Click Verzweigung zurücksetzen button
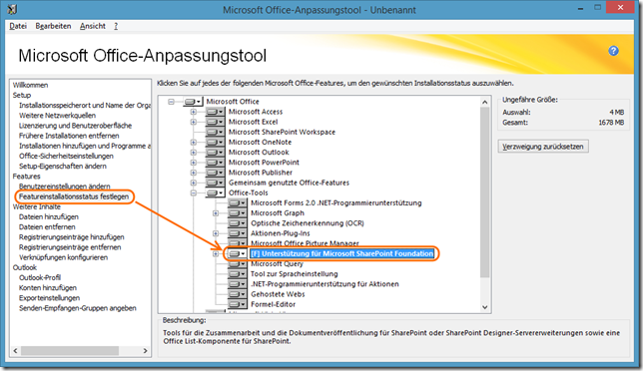643x371 pixels. pyautogui.click(x=543, y=147)
